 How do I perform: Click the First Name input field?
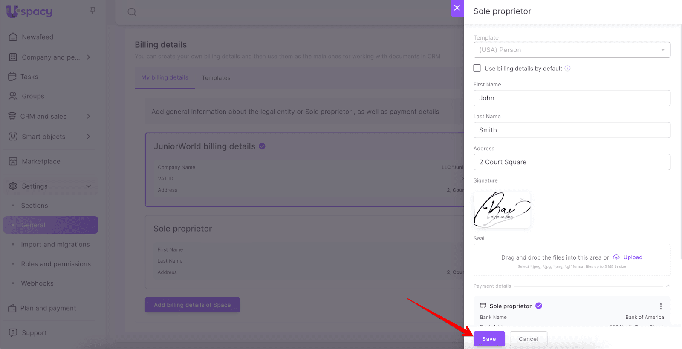572,98
